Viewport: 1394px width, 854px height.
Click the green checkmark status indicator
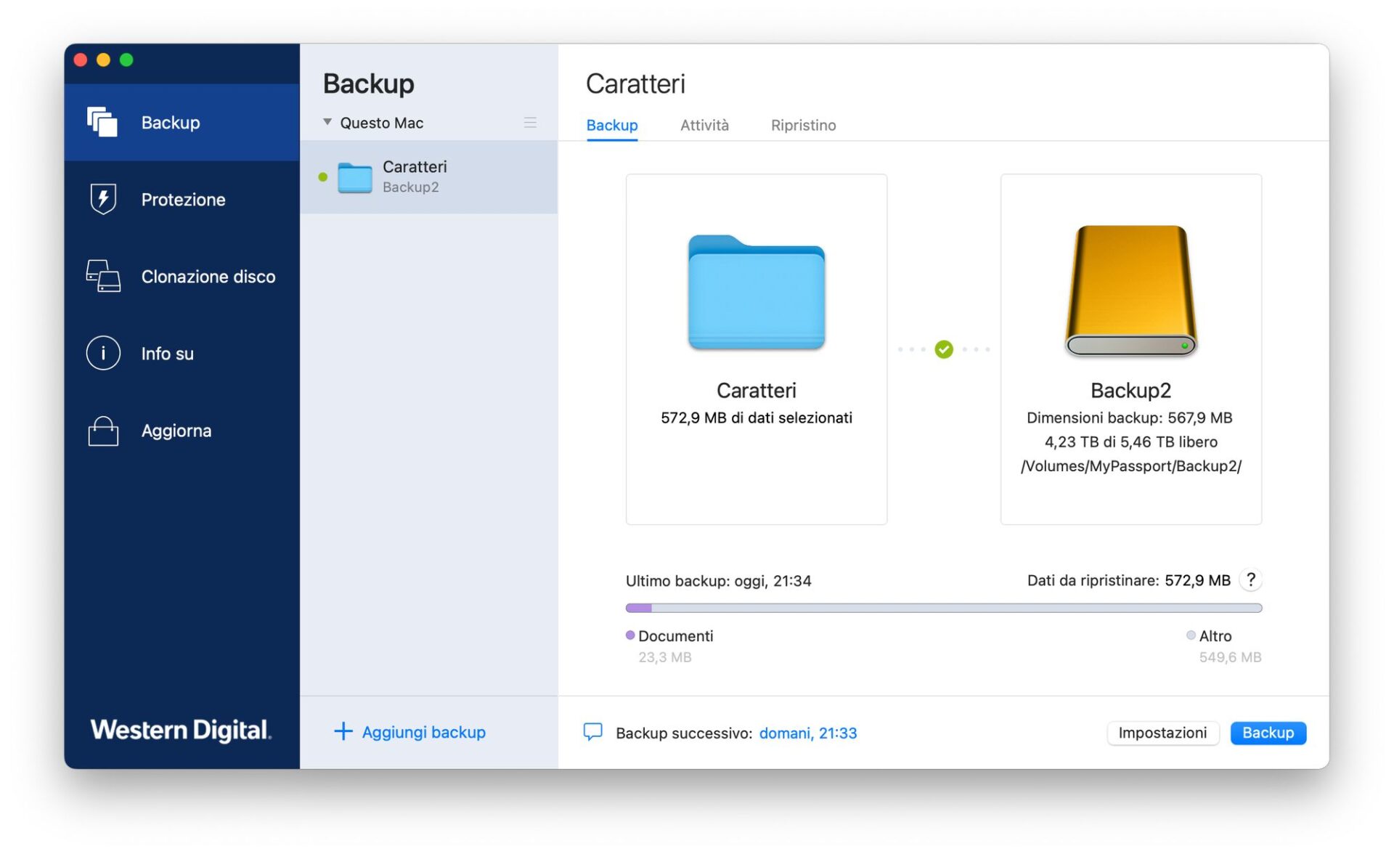tap(943, 349)
